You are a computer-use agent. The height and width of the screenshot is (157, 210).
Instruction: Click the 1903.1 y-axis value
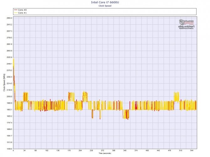click(9, 110)
